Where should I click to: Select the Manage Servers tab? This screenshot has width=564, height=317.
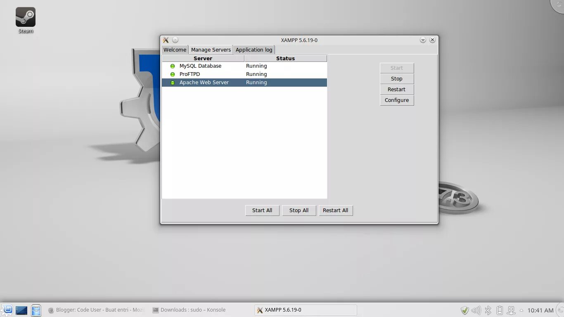point(211,50)
